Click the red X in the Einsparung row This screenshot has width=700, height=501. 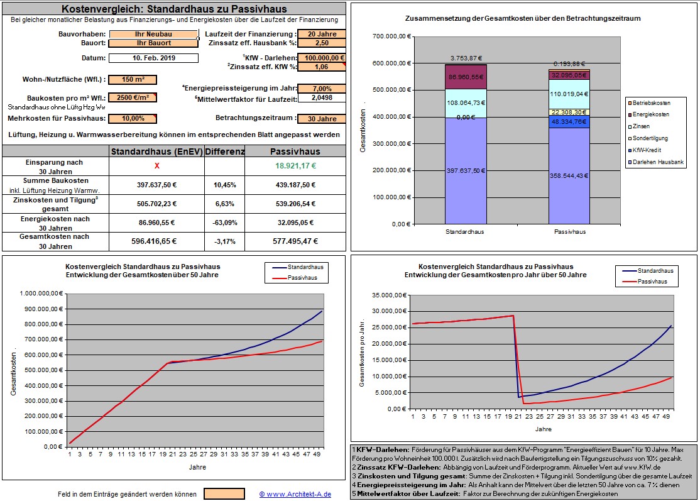[156, 166]
